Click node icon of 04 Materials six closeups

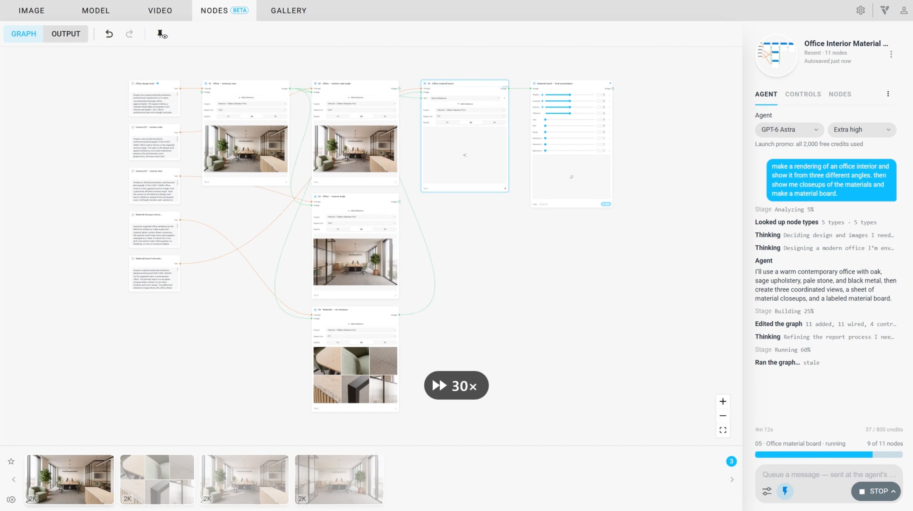point(315,310)
